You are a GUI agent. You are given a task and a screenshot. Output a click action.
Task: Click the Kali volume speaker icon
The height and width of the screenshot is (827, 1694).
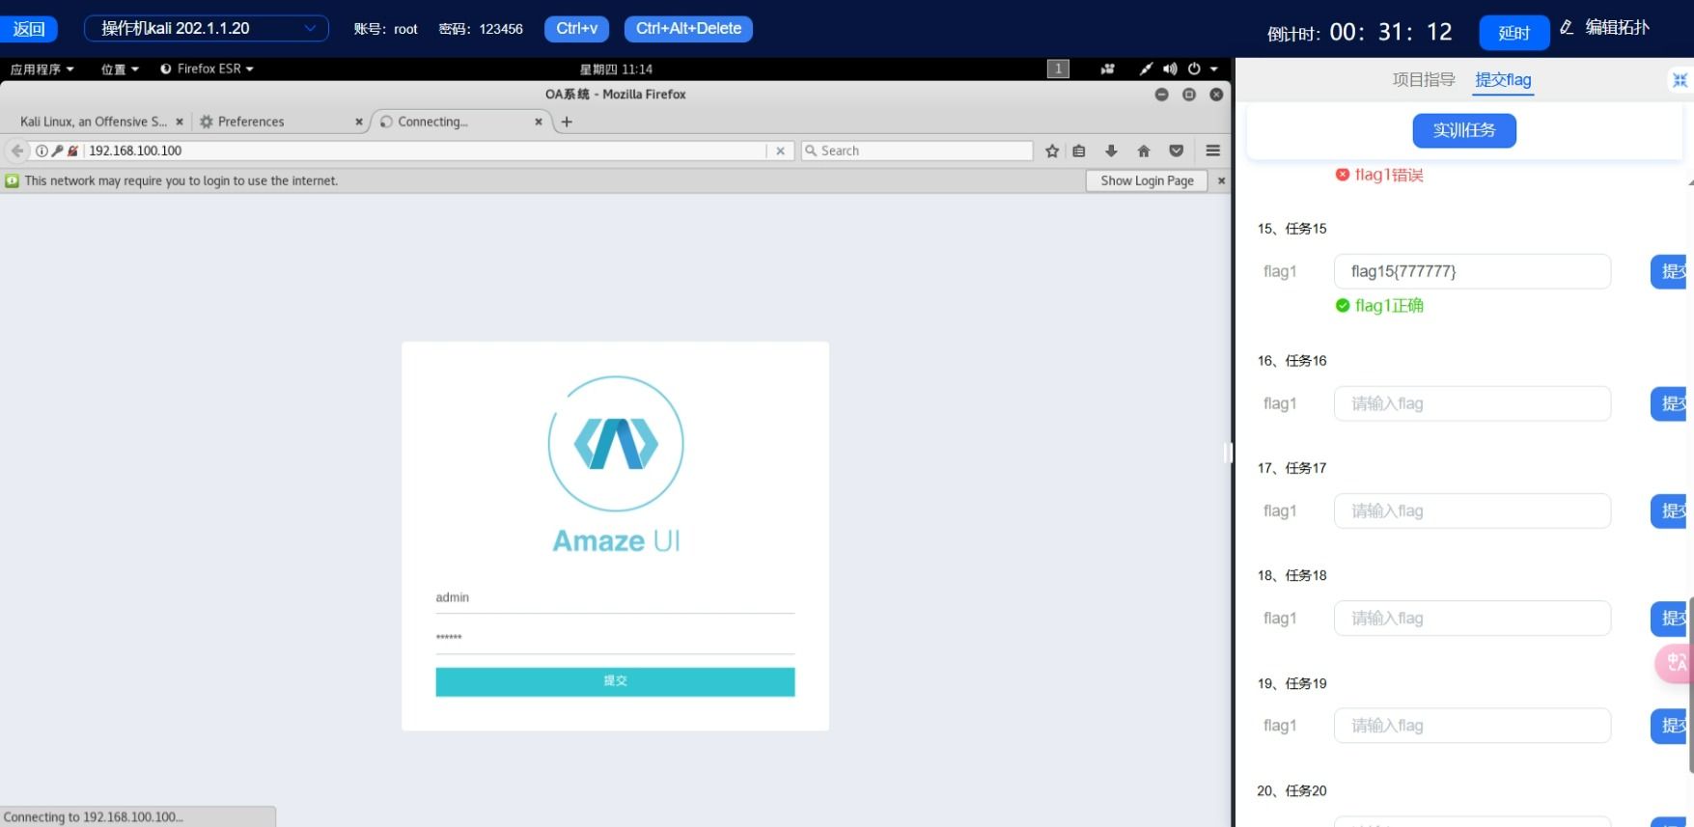(1170, 69)
